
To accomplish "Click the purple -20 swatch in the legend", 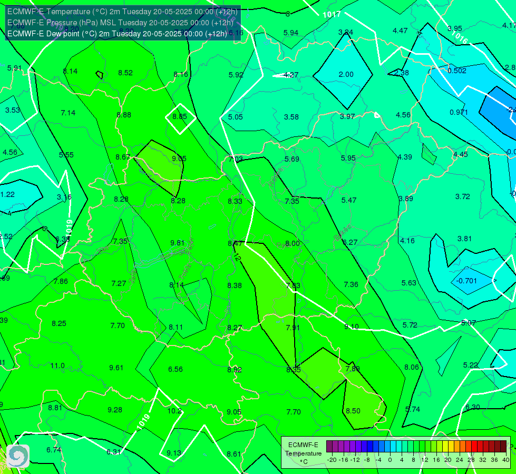I will click(329, 447).
